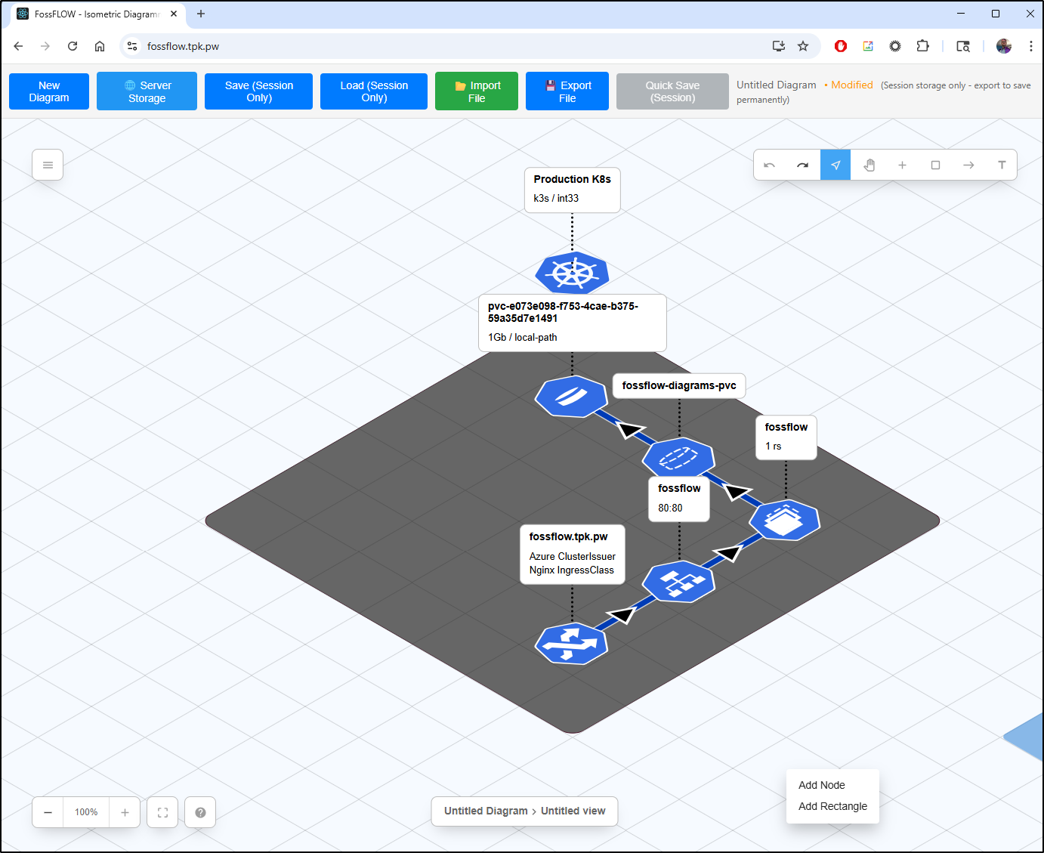Viewport: 1044px width, 853px height.
Task: Choose Add Node from the context menu
Action: point(822,785)
